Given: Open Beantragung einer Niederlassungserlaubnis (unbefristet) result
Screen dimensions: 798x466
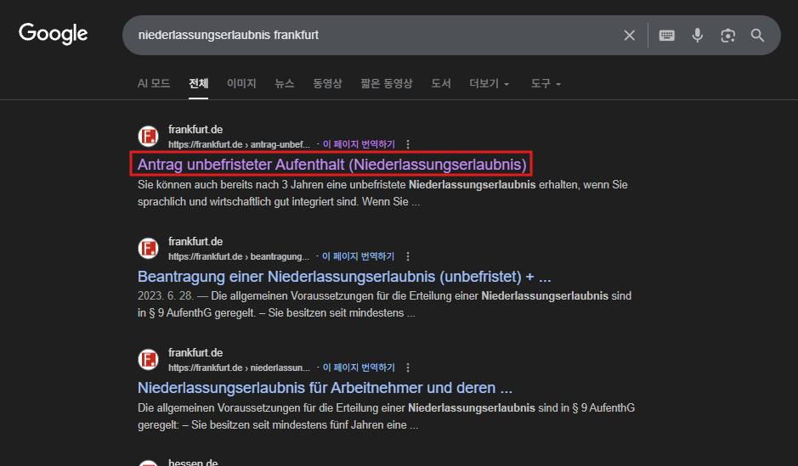Looking at the screenshot, I should pos(344,277).
